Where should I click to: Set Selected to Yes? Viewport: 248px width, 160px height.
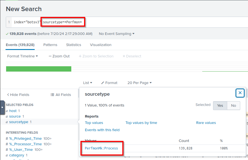coord(220,106)
